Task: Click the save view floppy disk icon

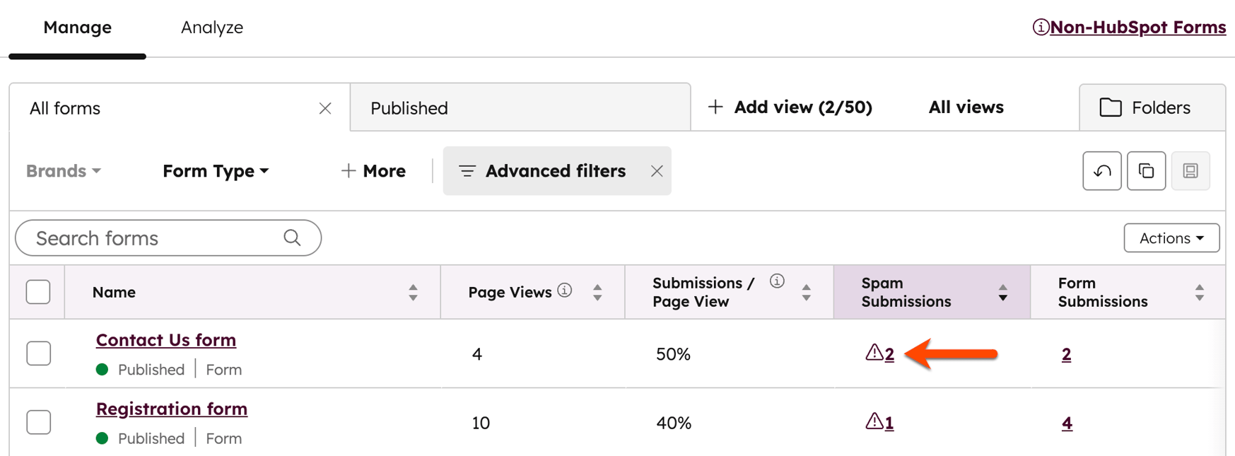Action: (1190, 170)
